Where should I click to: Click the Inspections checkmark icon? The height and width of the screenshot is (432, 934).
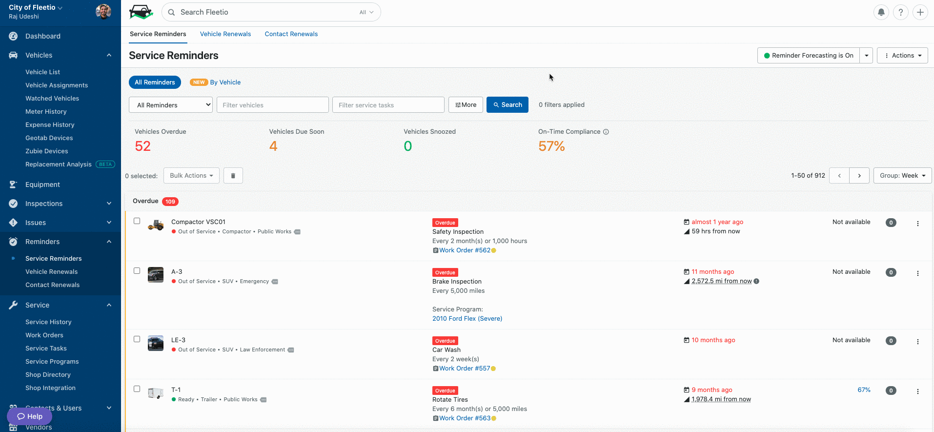coord(13,204)
